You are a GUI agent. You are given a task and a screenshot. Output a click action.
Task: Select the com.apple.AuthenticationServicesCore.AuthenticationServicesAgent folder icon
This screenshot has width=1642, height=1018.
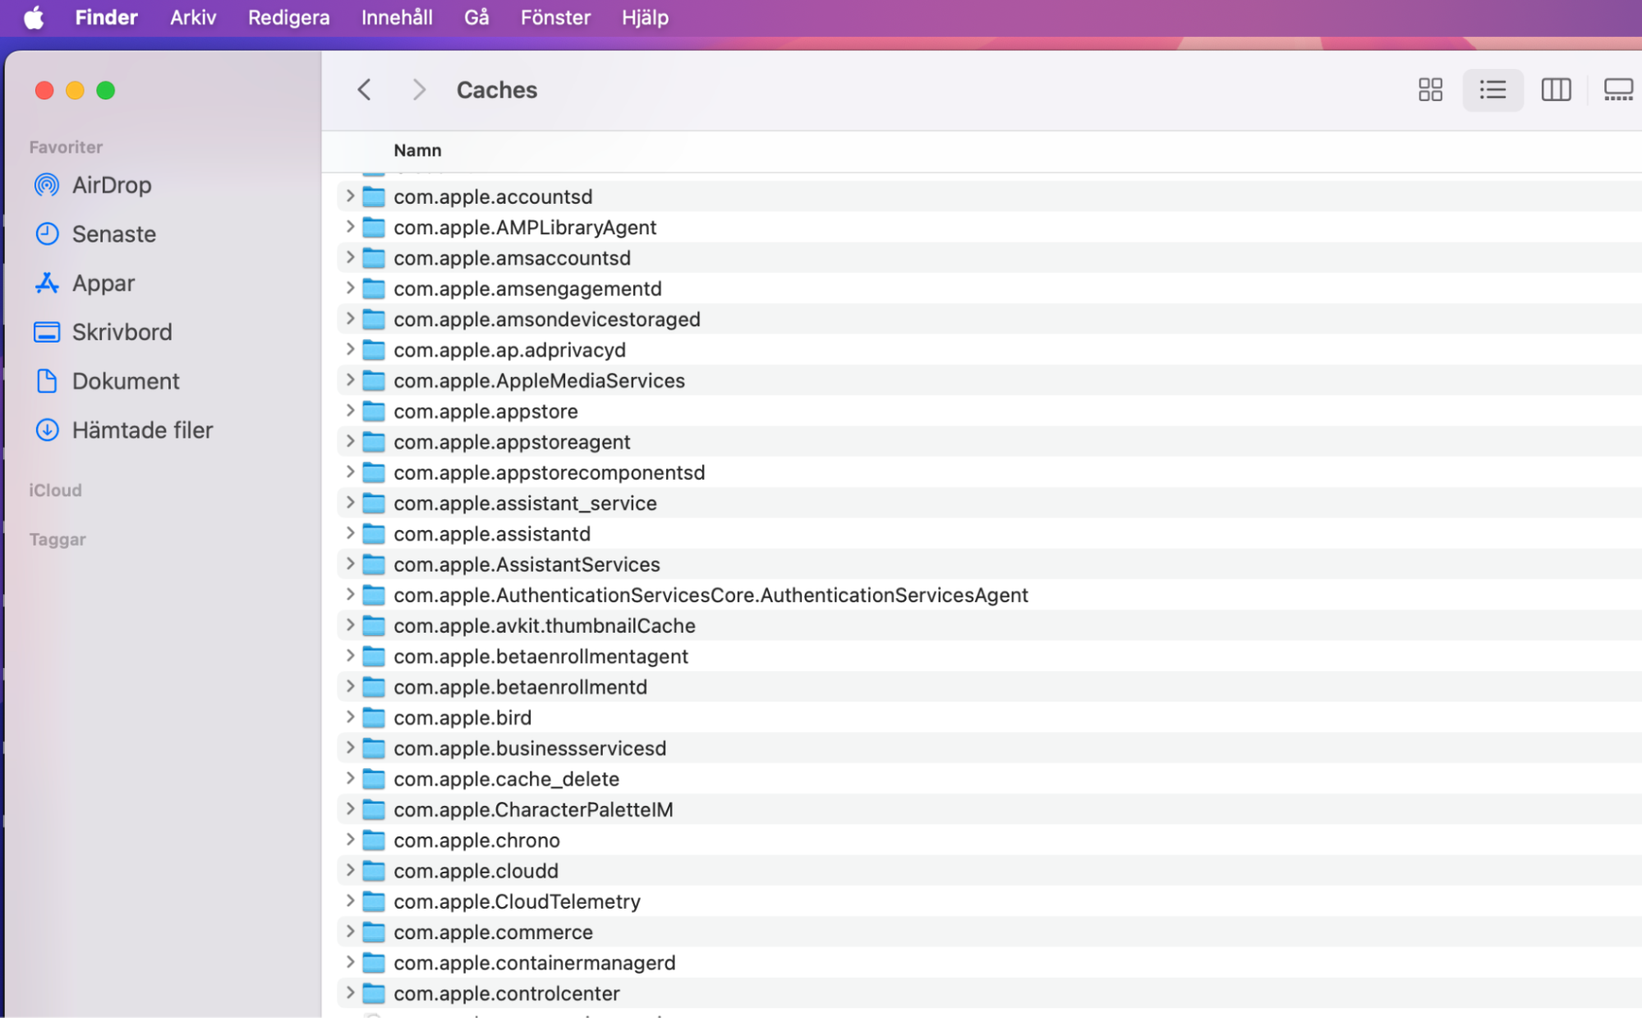374,595
